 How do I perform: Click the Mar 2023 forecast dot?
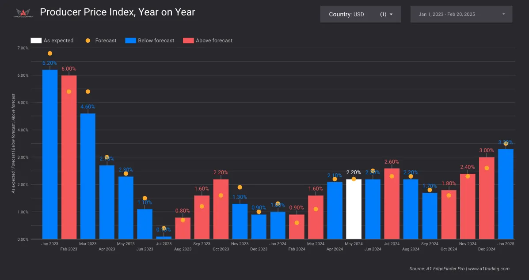[88, 92]
